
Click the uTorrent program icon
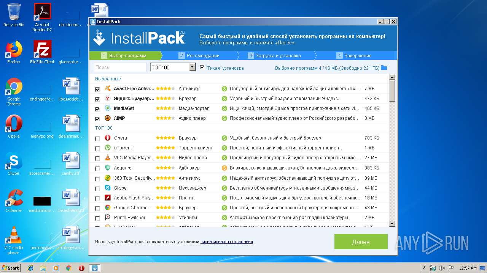coord(108,148)
